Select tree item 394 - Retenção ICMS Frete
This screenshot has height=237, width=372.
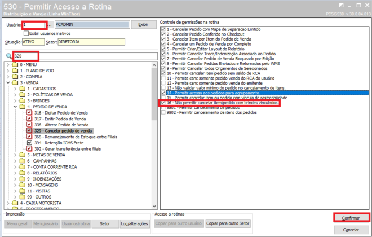coord(59,143)
